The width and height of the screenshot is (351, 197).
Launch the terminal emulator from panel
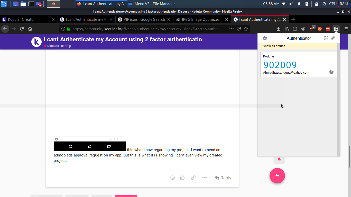click(x=31, y=4)
